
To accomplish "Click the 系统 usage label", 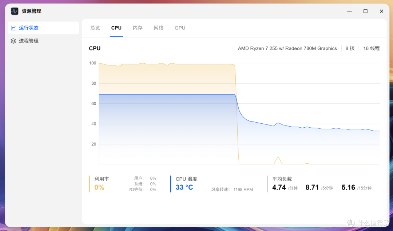I will point(139,184).
